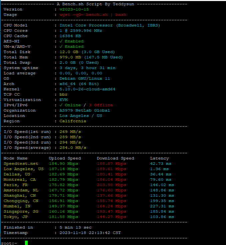The image size is (226, 245).
Task: Click the IPv4 Online checkmark
Action: click(61, 105)
